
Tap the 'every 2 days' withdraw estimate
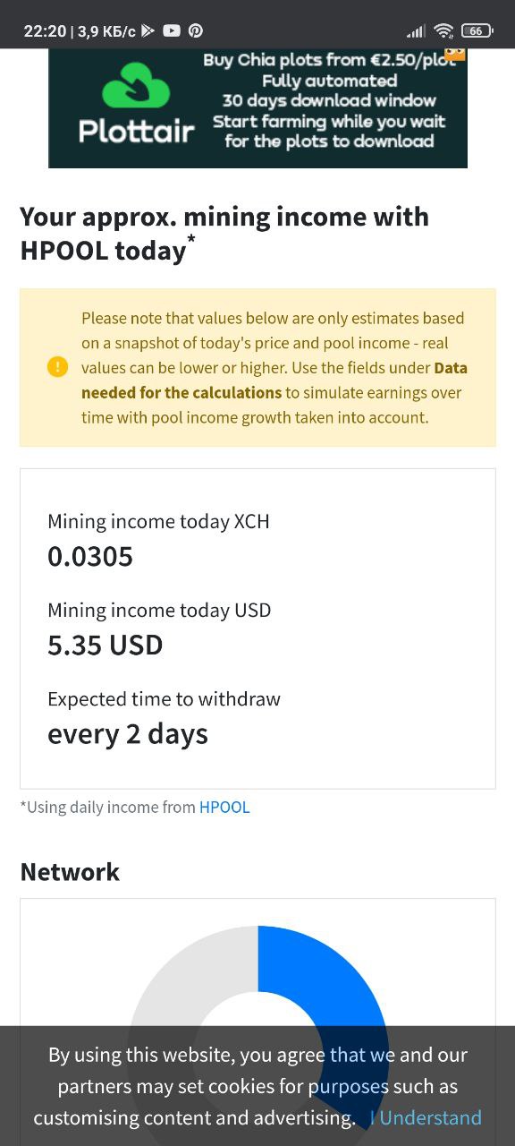[128, 734]
